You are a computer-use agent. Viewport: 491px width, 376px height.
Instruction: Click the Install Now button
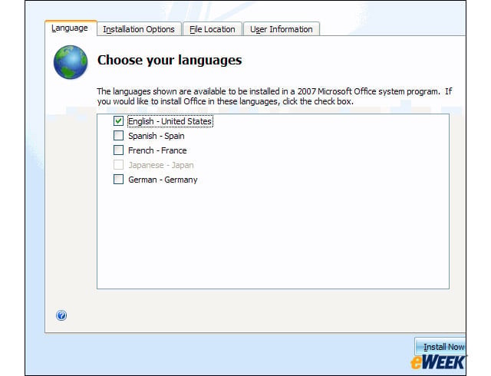point(440,347)
